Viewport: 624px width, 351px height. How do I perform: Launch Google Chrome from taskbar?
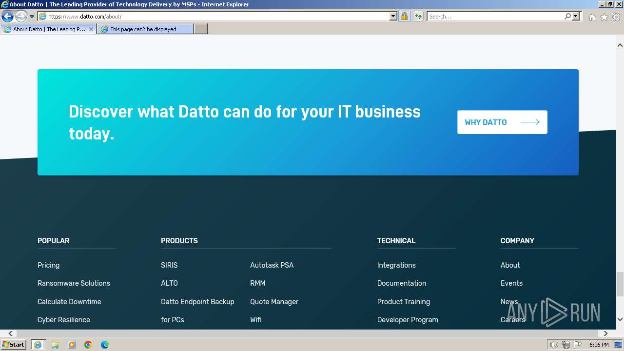[88, 345]
